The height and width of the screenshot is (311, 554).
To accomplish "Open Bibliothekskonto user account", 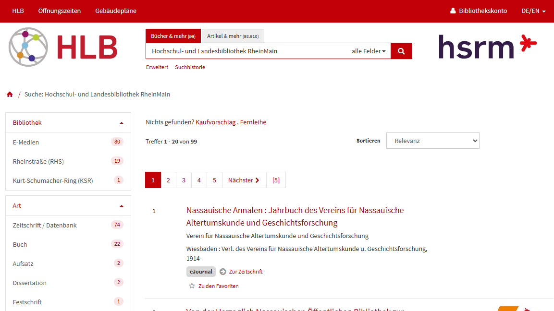I will coord(478,11).
